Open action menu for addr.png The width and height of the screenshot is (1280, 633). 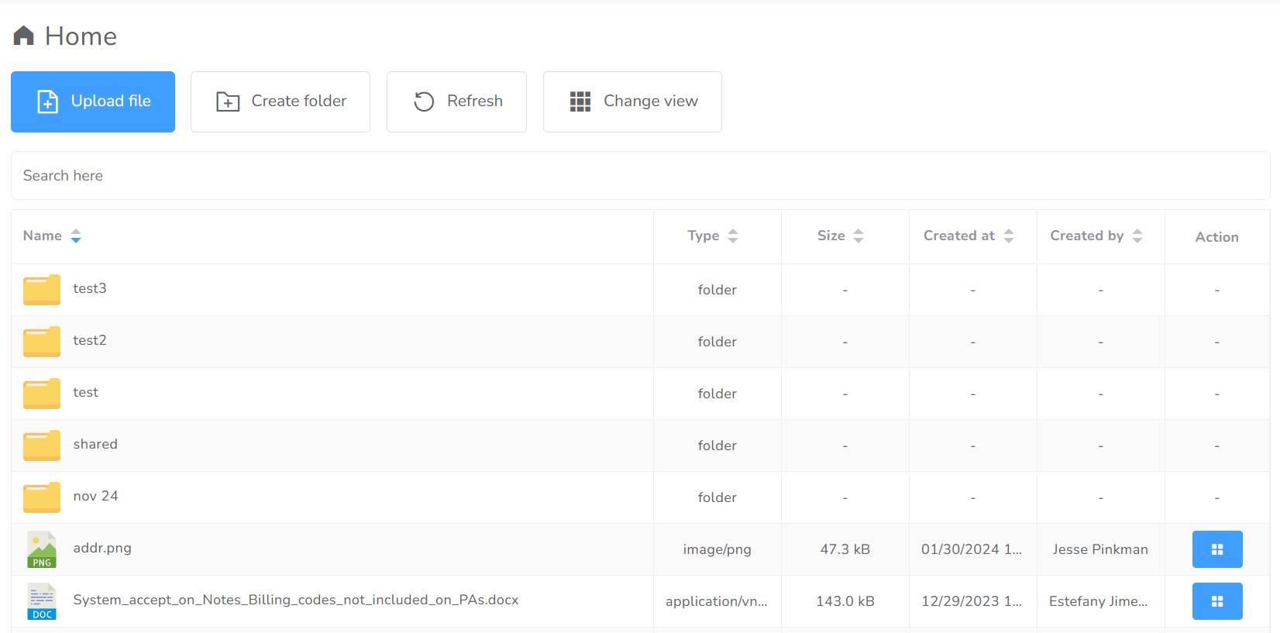tap(1216, 549)
